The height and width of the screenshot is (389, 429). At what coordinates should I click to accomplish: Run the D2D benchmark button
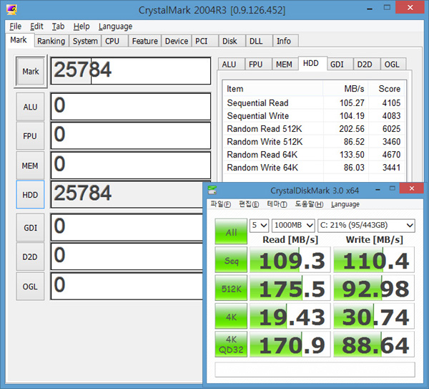(30, 257)
